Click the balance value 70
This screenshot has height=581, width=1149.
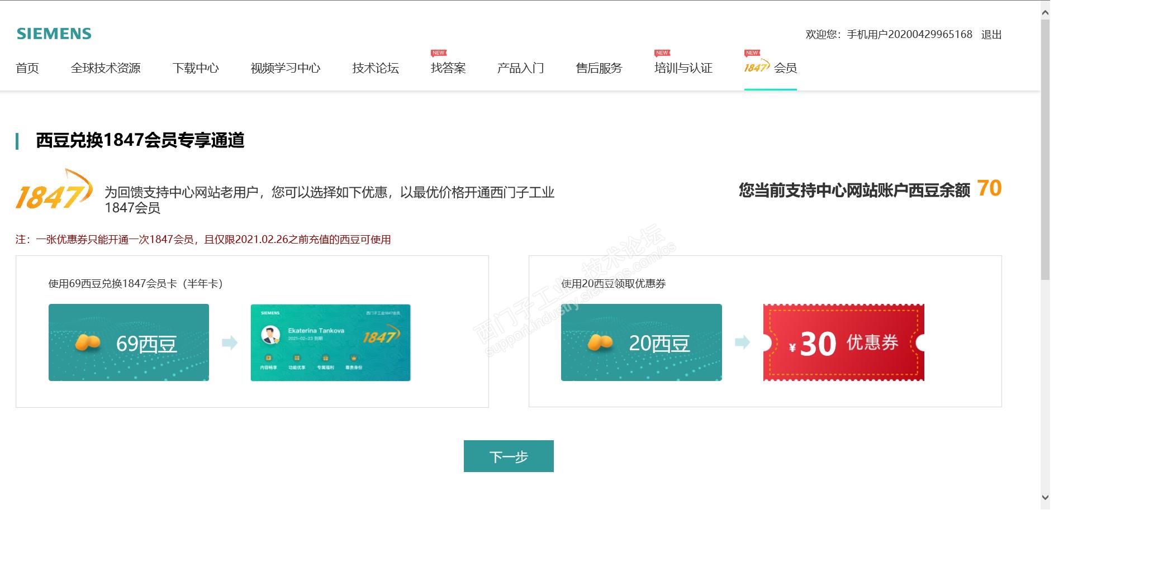coord(989,188)
